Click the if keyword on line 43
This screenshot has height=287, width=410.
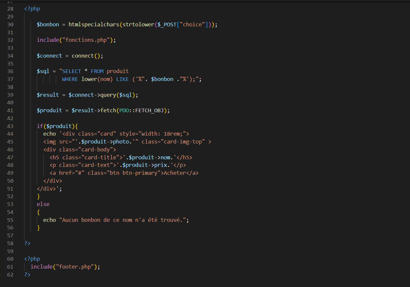click(x=40, y=126)
